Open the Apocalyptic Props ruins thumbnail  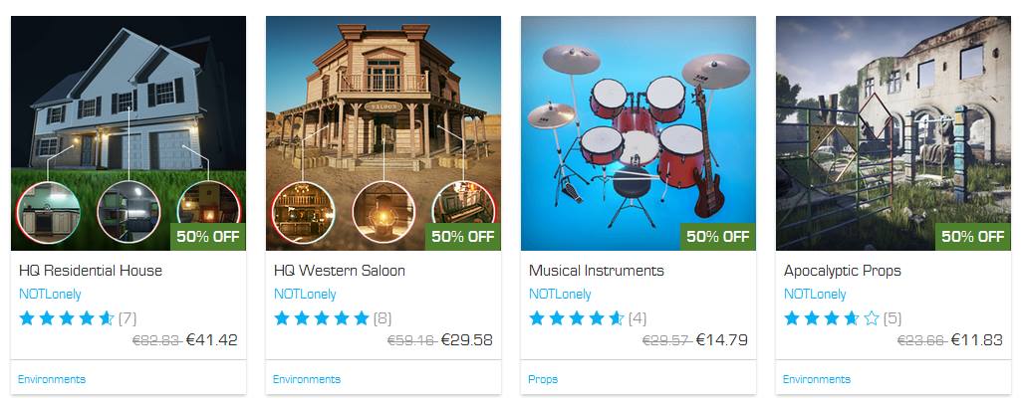pyautogui.click(x=893, y=133)
